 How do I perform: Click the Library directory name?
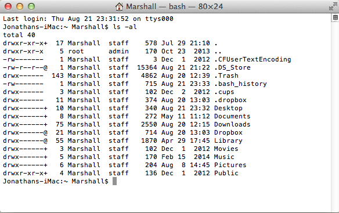[228, 140]
